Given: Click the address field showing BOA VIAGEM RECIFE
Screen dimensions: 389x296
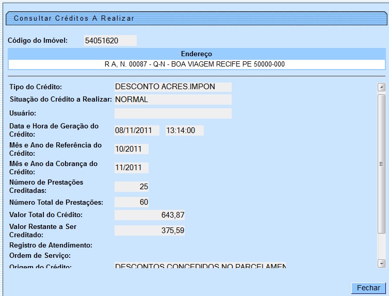Looking at the screenshot, I should [197, 64].
